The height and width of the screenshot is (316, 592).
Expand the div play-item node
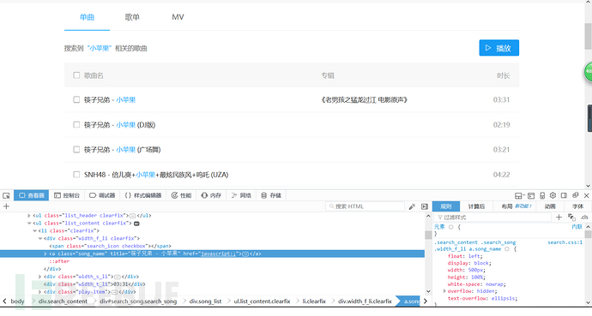40,292
